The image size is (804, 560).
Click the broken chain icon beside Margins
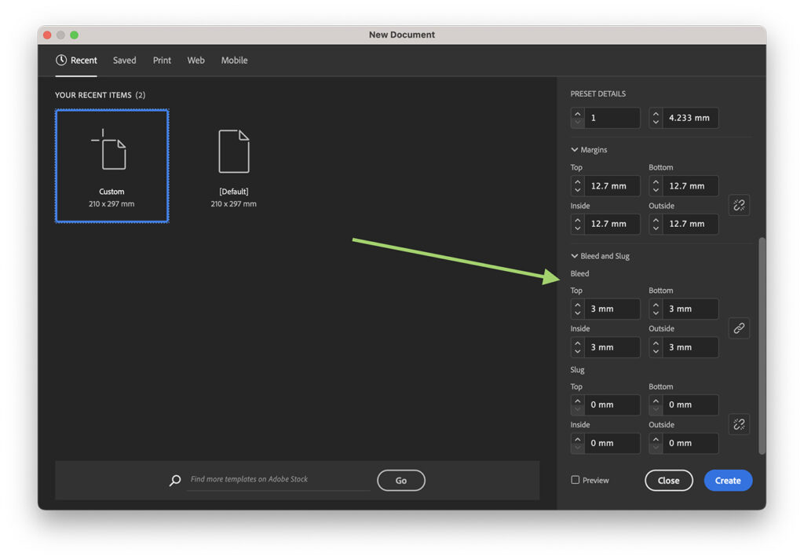(x=739, y=205)
